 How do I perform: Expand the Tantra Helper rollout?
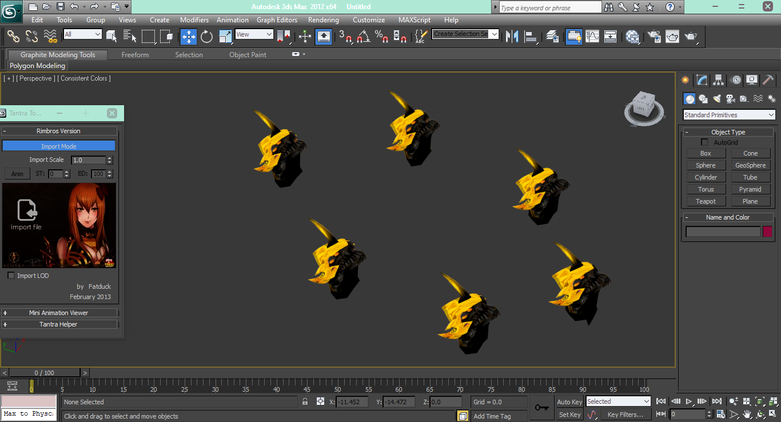[59, 324]
